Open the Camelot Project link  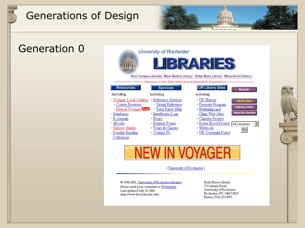211,119
